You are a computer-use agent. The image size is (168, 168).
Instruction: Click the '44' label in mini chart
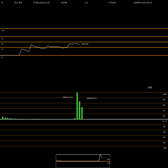(x=108, y=159)
